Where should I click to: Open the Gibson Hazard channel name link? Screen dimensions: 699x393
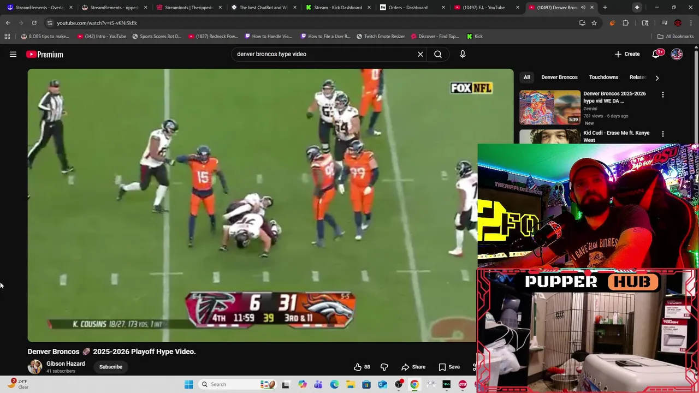[x=66, y=364]
